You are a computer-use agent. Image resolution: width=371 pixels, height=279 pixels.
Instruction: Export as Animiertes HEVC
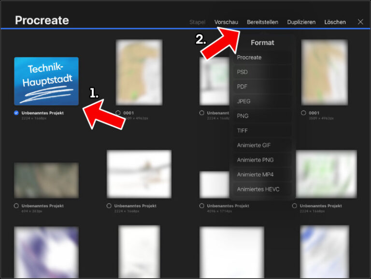click(x=262, y=189)
